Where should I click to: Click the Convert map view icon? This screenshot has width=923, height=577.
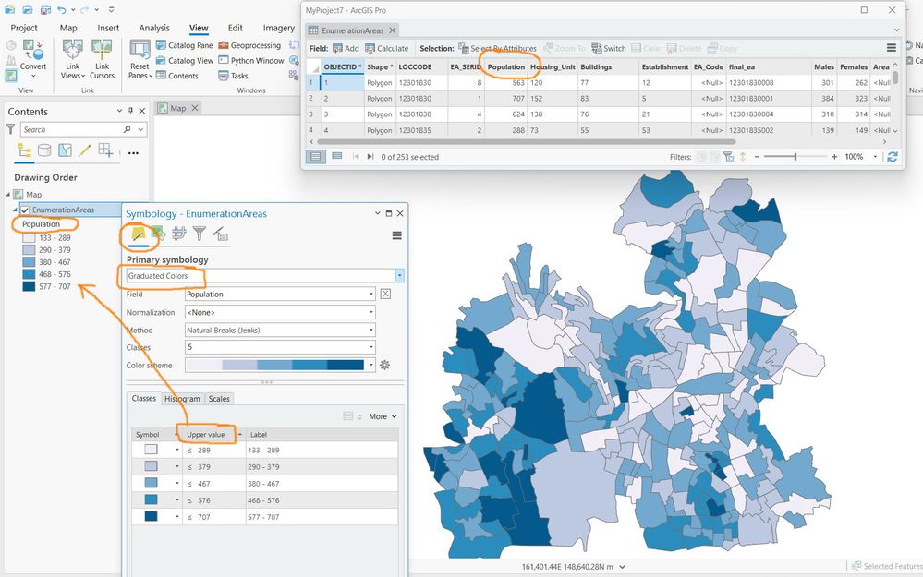click(33, 51)
